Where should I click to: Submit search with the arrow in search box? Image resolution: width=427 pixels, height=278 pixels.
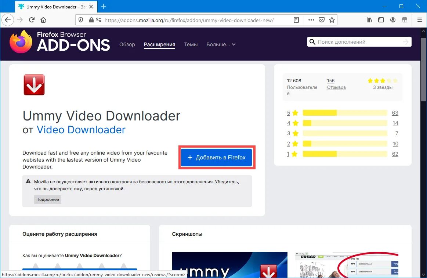click(405, 42)
